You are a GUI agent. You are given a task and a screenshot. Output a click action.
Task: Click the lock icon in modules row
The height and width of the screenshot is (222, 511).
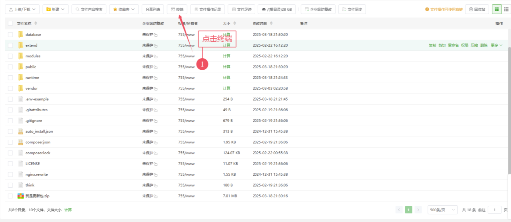pyautogui.click(x=156, y=57)
